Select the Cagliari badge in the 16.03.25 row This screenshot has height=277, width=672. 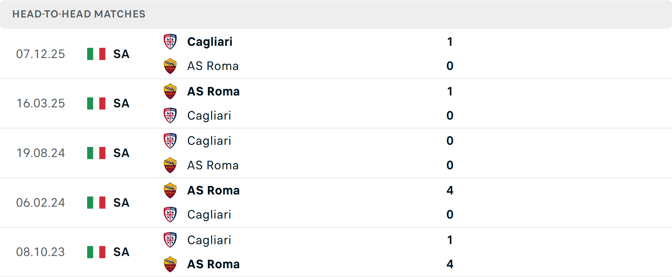click(170, 115)
